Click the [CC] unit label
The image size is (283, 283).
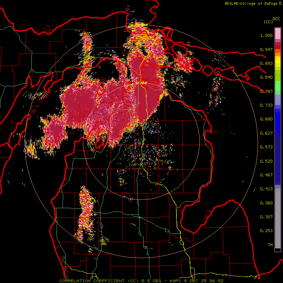pos(269,22)
